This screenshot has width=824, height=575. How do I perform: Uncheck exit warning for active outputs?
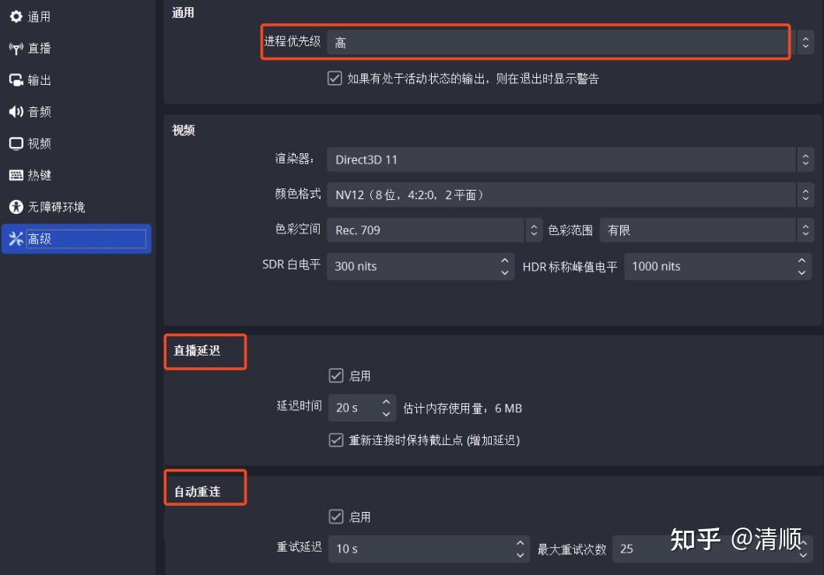coord(335,78)
